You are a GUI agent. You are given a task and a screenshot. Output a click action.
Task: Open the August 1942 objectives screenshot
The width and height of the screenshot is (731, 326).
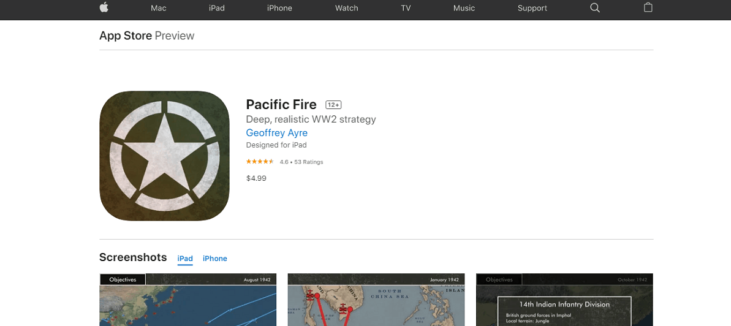tap(188, 300)
